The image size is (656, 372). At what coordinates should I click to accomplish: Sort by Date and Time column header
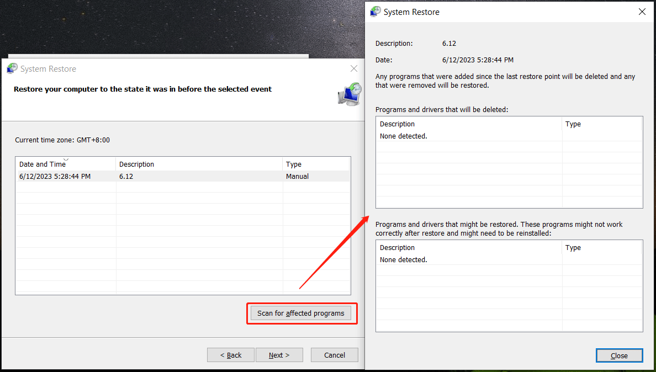pyautogui.click(x=66, y=164)
